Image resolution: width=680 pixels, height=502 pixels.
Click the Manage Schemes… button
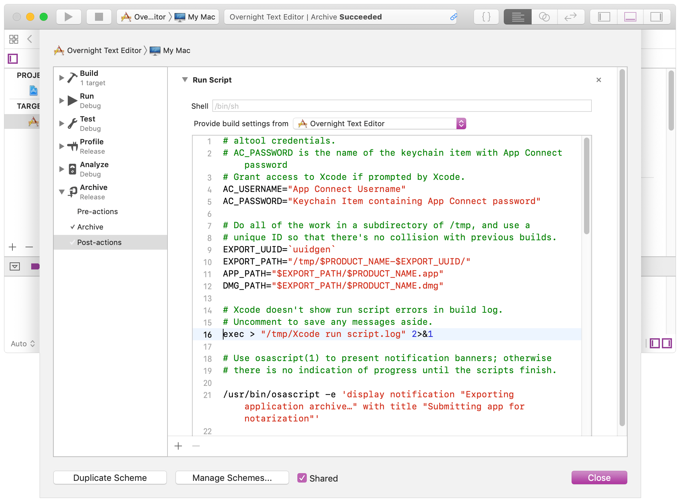point(232,478)
